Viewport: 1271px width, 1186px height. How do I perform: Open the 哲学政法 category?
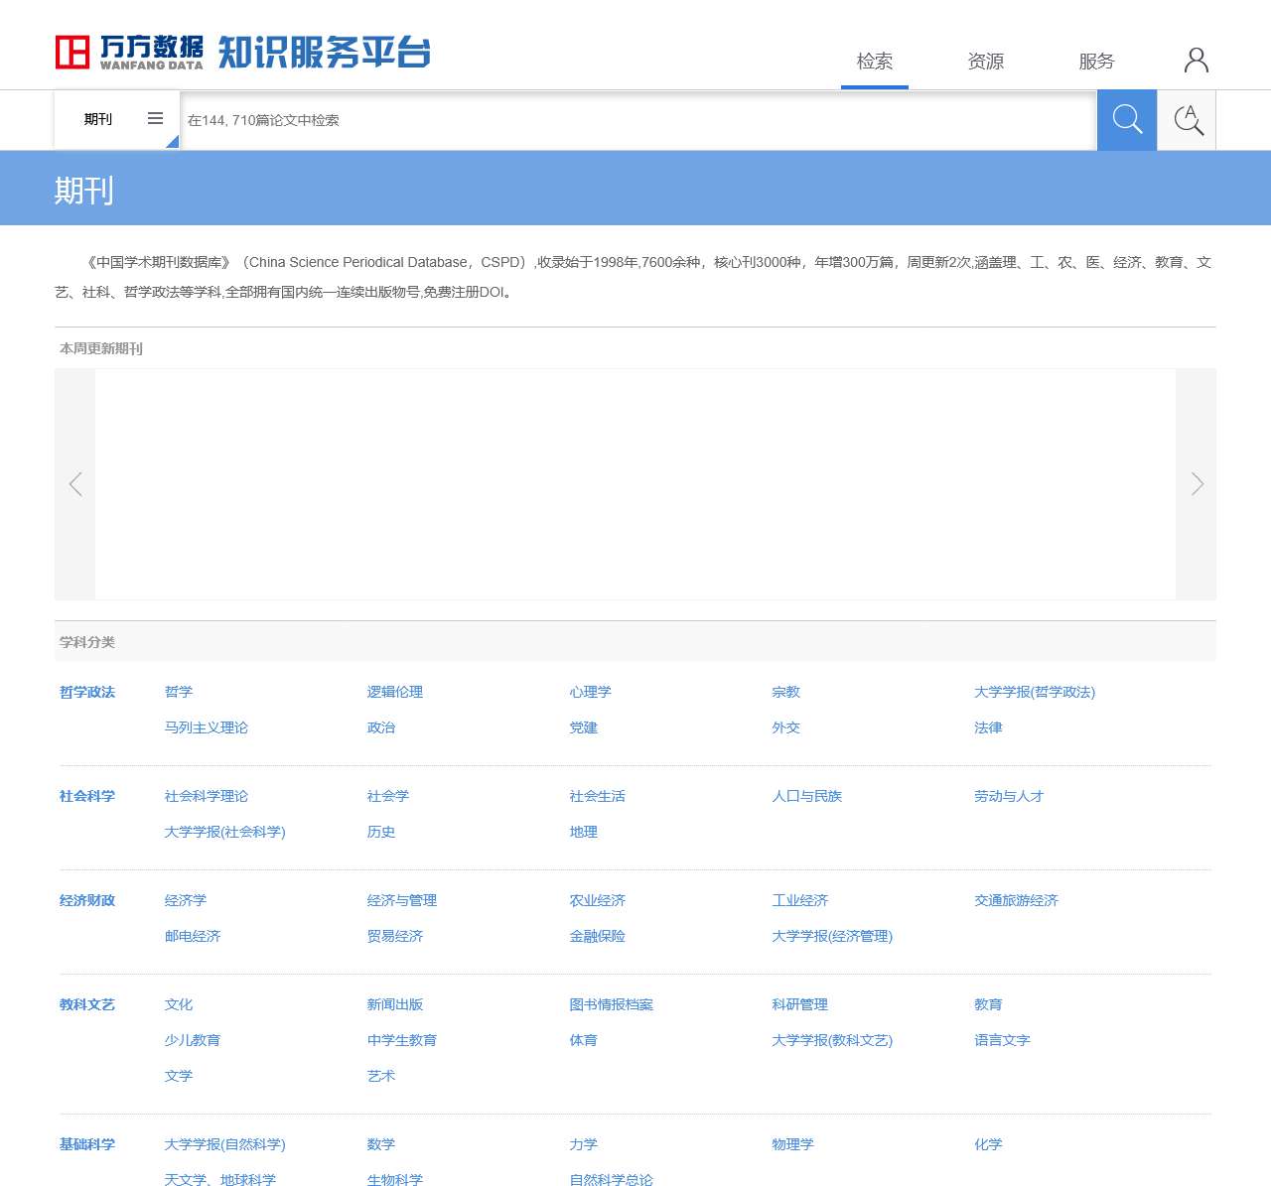87,693
